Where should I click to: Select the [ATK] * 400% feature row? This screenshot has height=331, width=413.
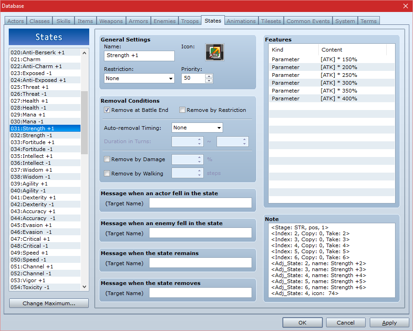(x=332, y=99)
